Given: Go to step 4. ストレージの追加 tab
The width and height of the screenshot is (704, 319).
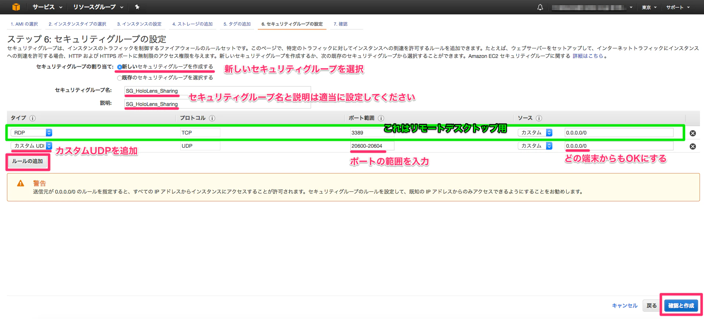Looking at the screenshot, I should pos(192,24).
